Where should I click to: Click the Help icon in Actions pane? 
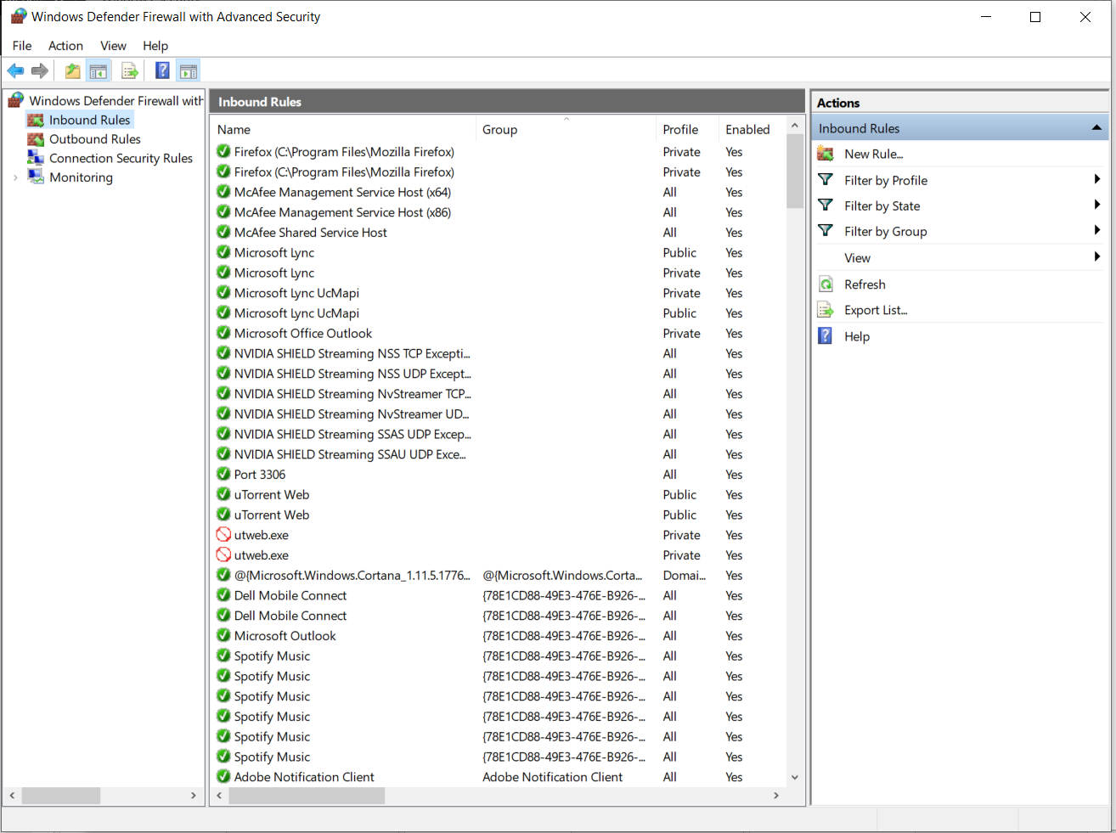tap(826, 336)
